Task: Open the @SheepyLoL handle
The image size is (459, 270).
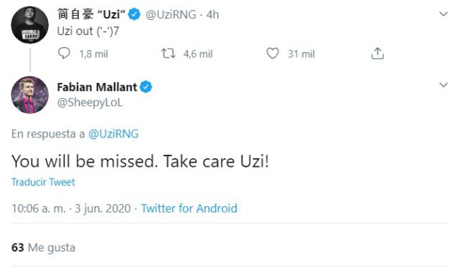Action: (90, 102)
